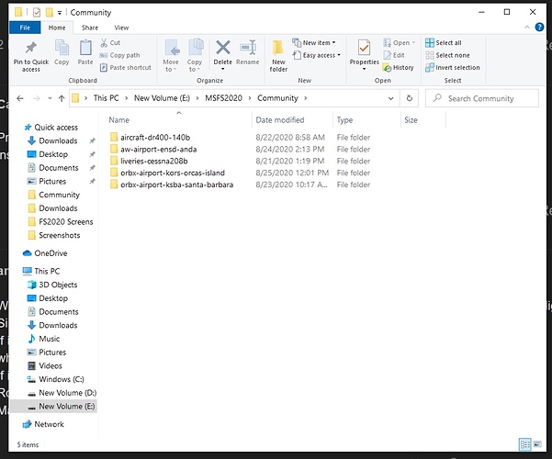Click MSFS2020 in the address bar
This screenshot has height=459, width=552.
[223, 98]
